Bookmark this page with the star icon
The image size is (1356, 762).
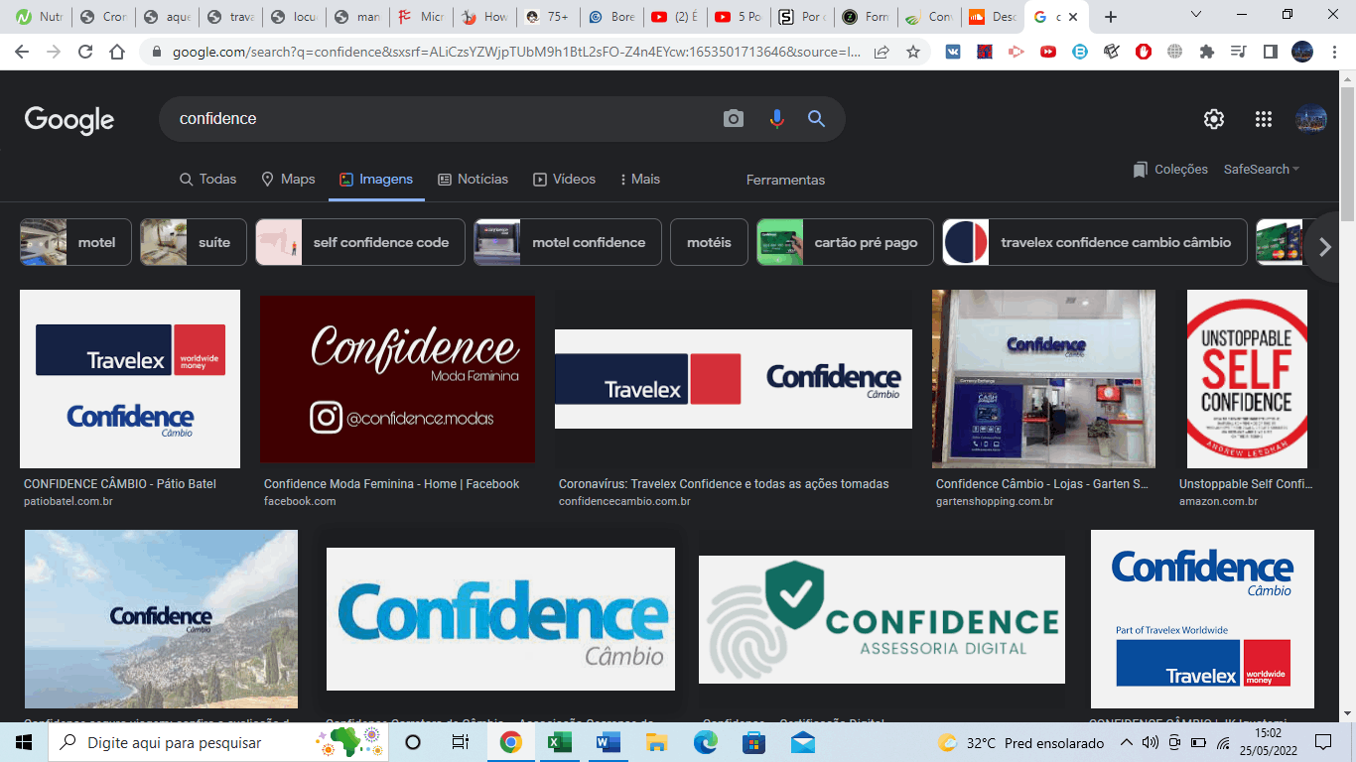(913, 52)
